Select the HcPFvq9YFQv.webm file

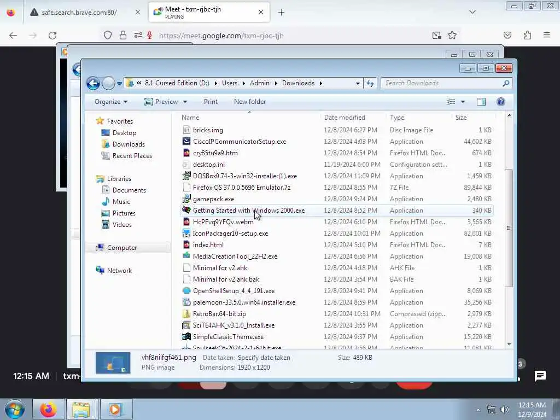point(223,222)
